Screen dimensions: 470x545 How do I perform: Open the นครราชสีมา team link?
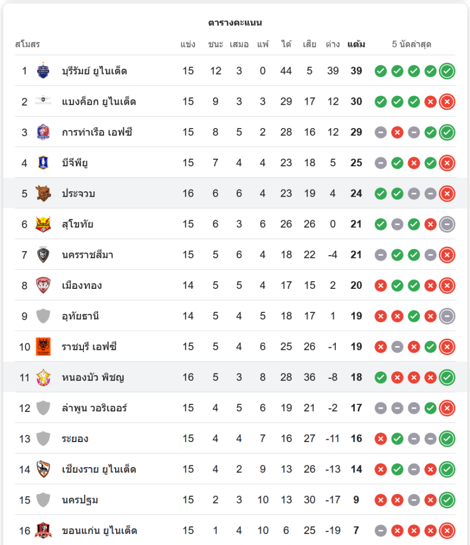(x=88, y=255)
